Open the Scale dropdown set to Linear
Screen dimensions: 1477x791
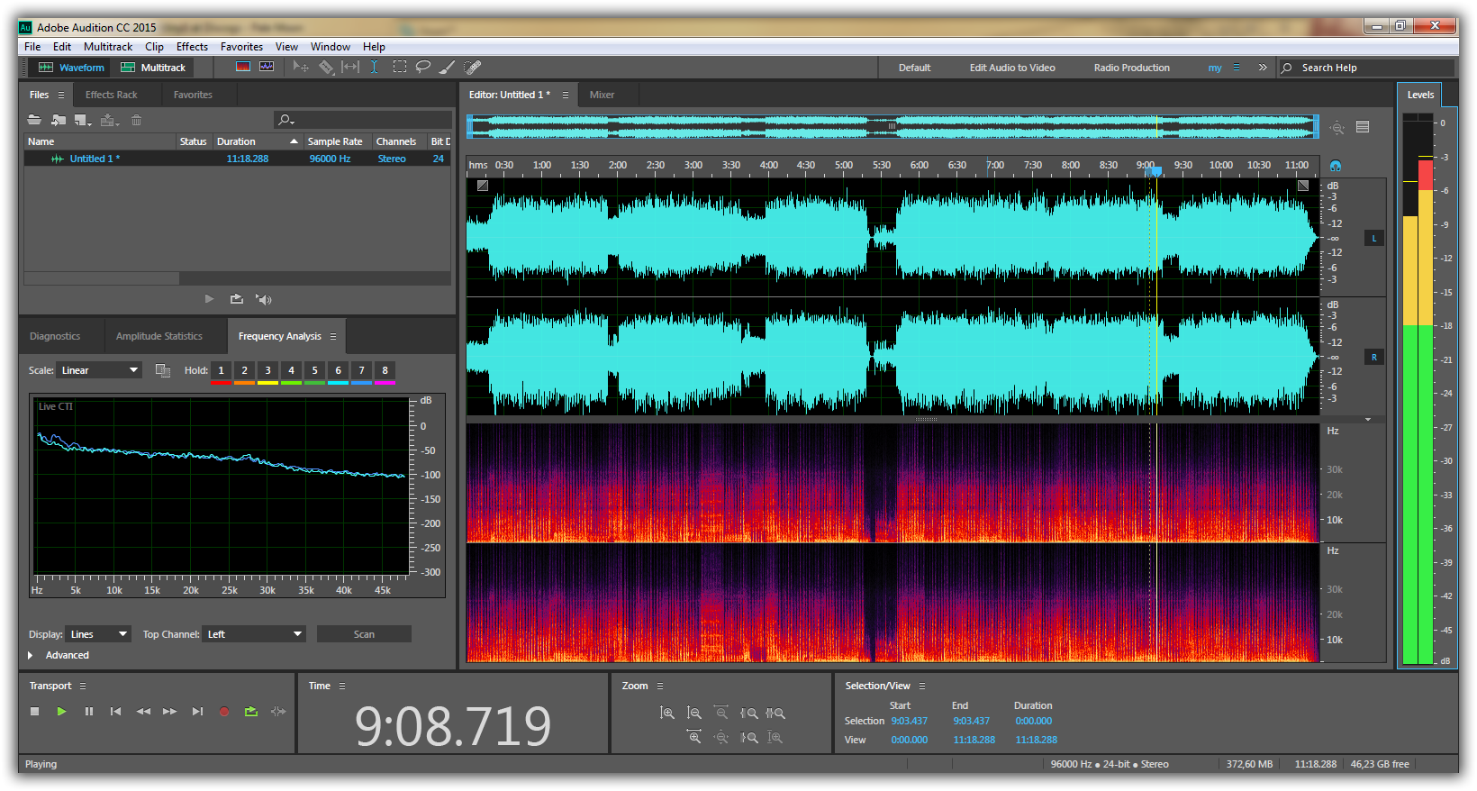pos(99,370)
